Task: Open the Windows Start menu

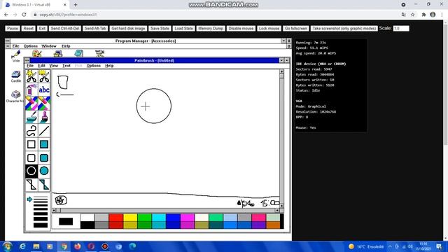Action: pos(7,246)
